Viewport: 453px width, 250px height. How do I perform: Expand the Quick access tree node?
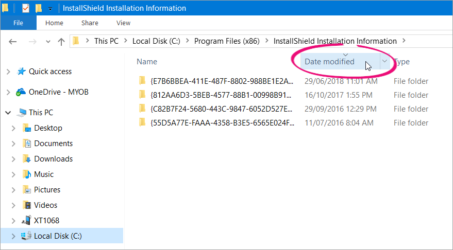(8, 72)
